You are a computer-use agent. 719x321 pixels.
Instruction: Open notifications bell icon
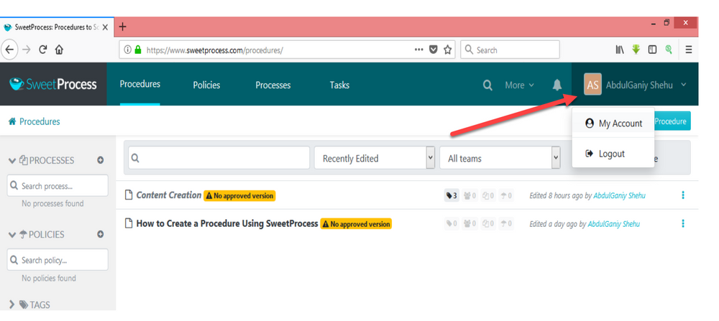pyautogui.click(x=557, y=85)
